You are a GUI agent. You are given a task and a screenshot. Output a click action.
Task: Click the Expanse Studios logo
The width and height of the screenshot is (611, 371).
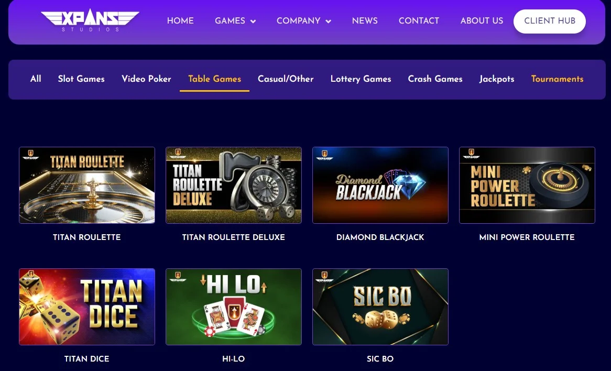[x=90, y=20]
